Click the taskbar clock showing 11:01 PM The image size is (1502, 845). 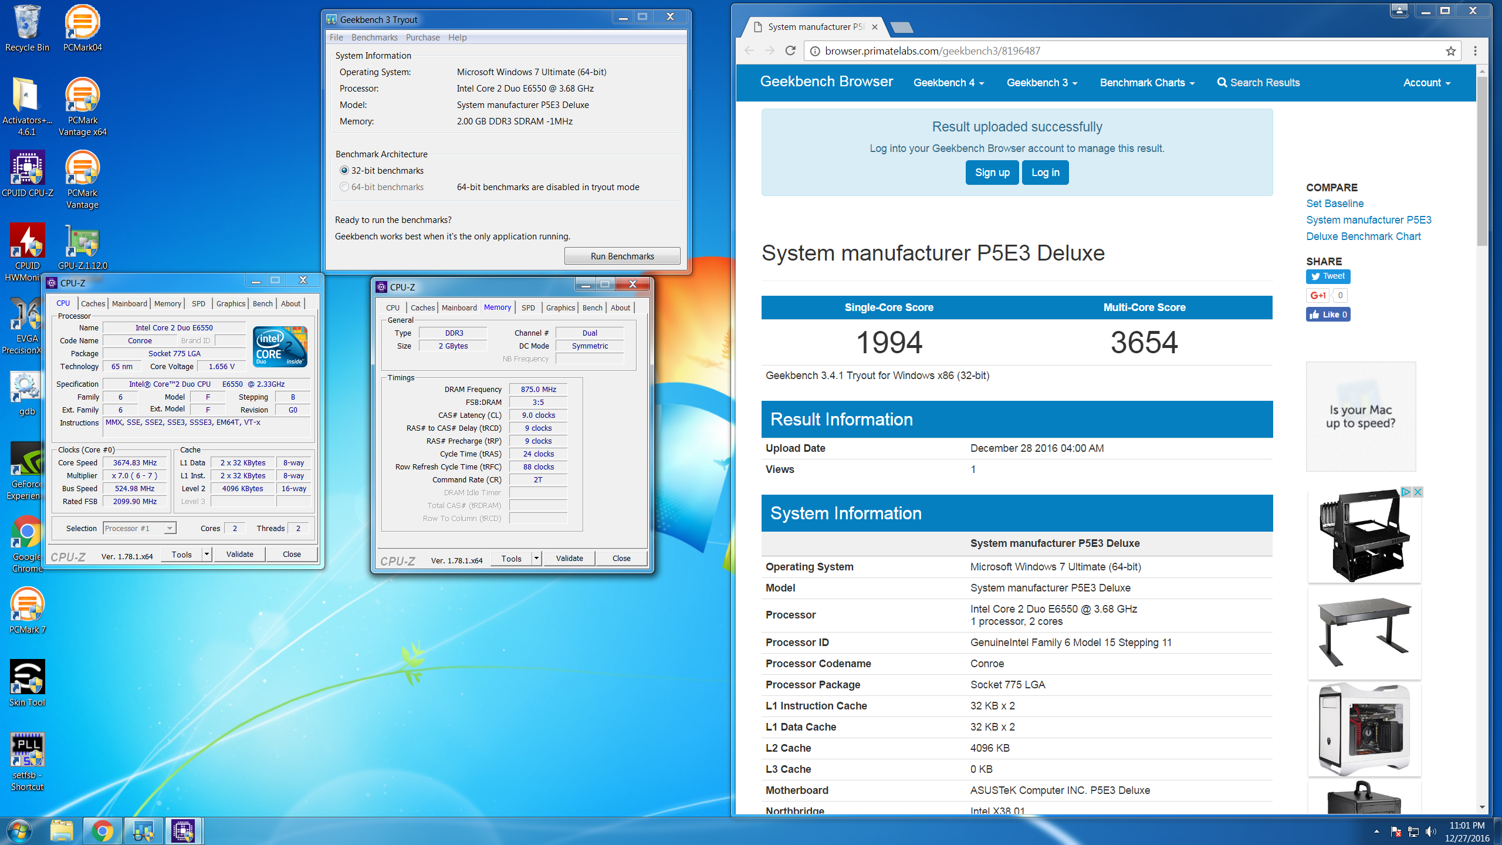coord(1467,832)
